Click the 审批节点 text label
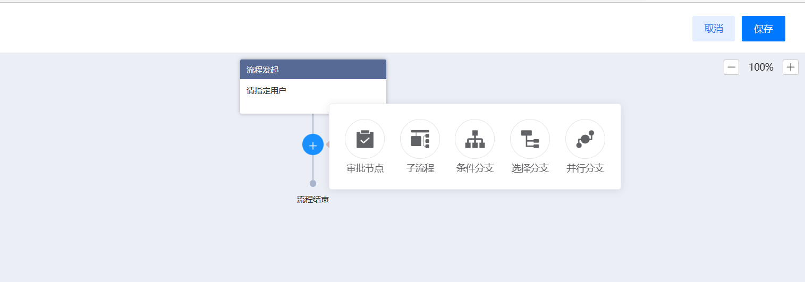The height and width of the screenshot is (282, 805). click(365, 168)
